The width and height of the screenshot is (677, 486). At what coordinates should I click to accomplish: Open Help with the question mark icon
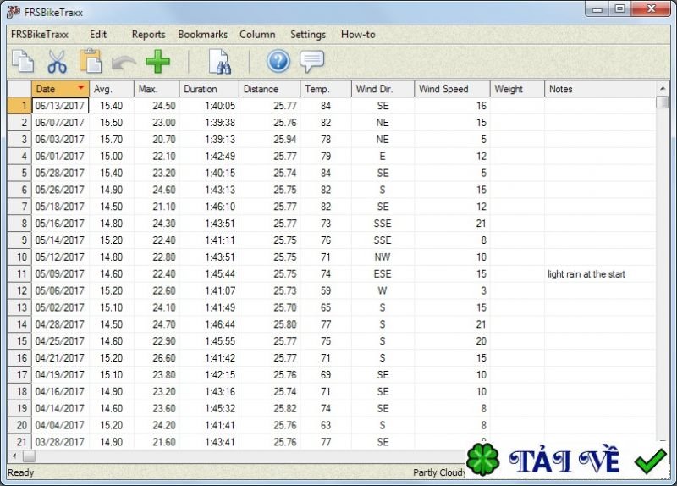pos(278,61)
